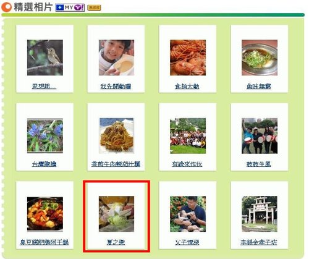View the blue flowers photo
The height and width of the screenshot is (259, 309).
pyautogui.click(x=45, y=136)
